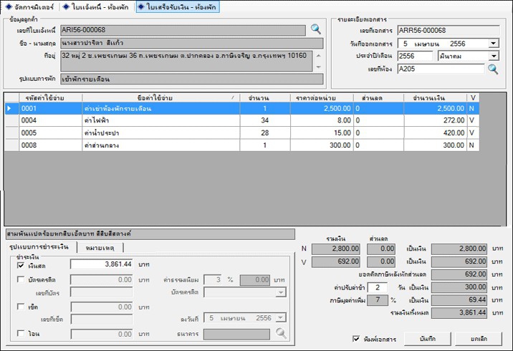
Task: Click expense code cell 0005
Action: tap(50, 133)
